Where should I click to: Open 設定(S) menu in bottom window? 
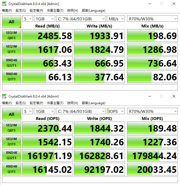[x=21, y=103]
